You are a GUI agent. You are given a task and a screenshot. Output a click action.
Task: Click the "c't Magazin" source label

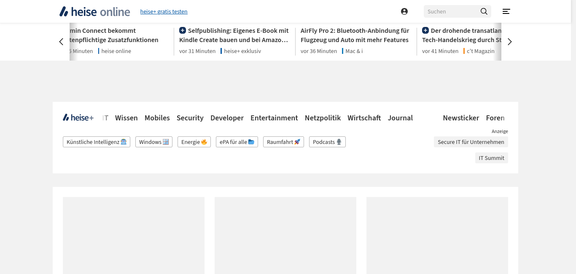tap(481, 51)
